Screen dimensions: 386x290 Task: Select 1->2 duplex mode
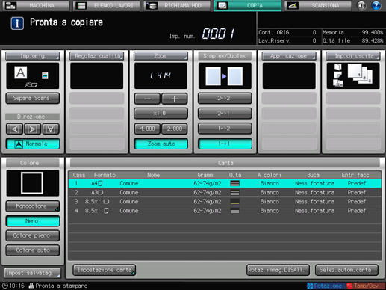[225, 129]
